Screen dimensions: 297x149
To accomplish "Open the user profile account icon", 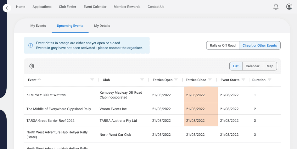I will coord(289,7).
